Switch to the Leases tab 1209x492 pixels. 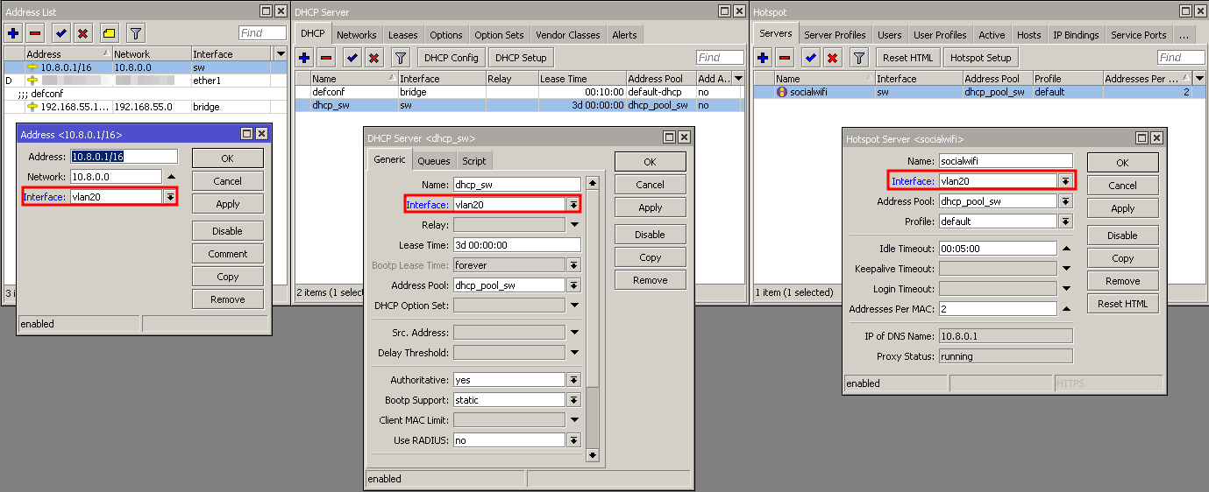pyautogui.click(x=403, y=35)
